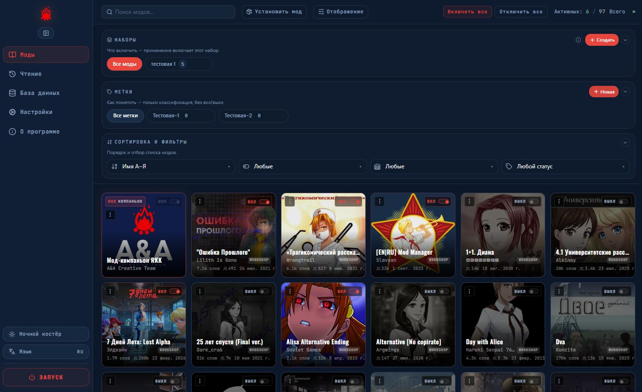This screenshot has height=392, width=642.
Task: Launch the game with ЗАПУСК
Action: point(46,377)
